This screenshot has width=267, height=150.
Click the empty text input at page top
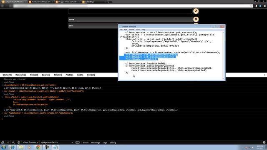click(130, 11)
